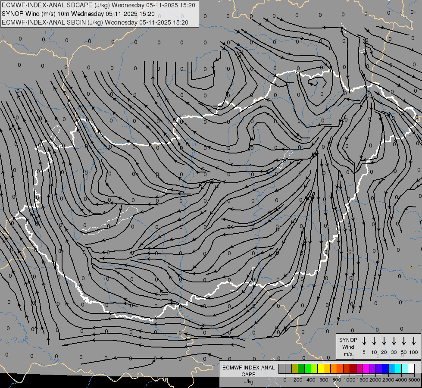The width and height of the screenshot is (422, 388).
Task: Click the 1000 tick label on CAPE scale
Action: point(350,380)
